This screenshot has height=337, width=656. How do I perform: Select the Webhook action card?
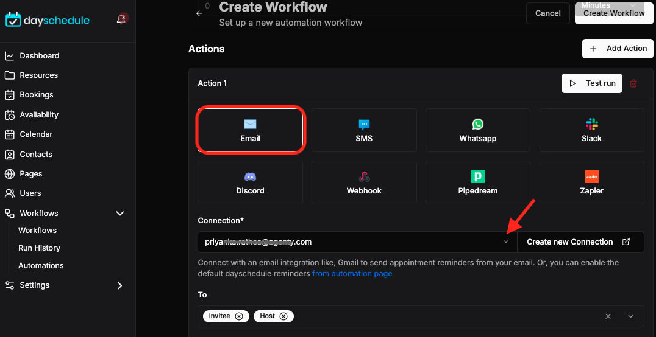tap(364, 182)
